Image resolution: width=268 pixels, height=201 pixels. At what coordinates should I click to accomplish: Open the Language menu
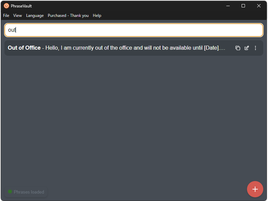pyautogui.click(x=35, y=16)
